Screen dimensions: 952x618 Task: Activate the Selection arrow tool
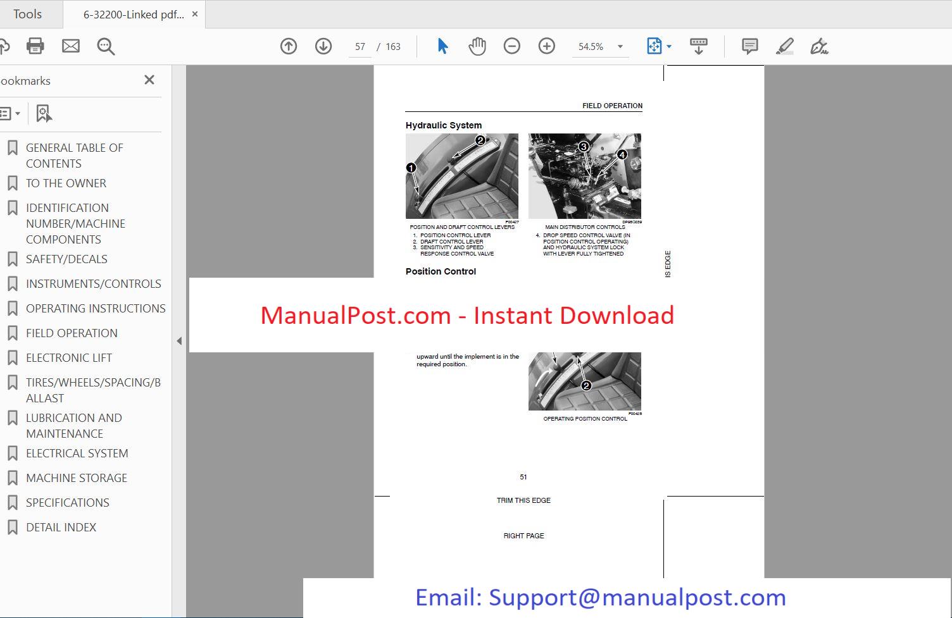point(442,46)
